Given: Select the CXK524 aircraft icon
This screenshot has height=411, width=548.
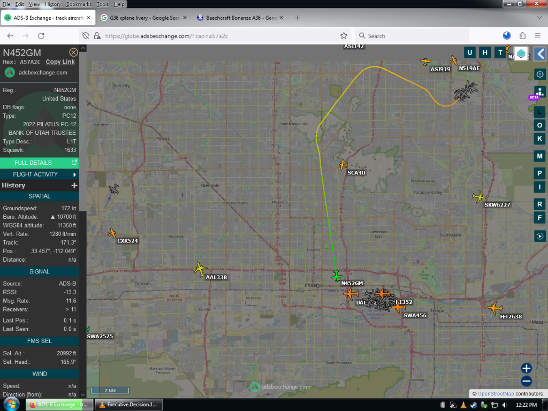Looking at the screenshot, I should 112,233.
